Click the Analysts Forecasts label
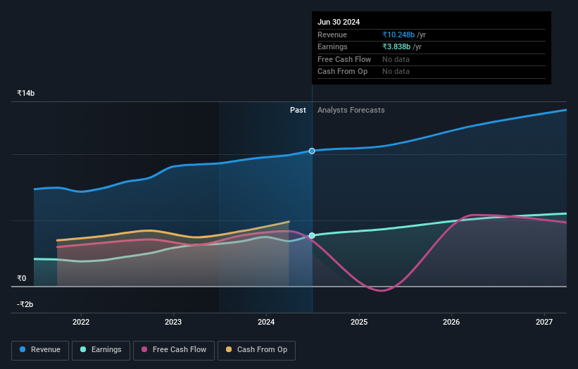This screenshot has width=578, height=369. [x=351, y=110]
